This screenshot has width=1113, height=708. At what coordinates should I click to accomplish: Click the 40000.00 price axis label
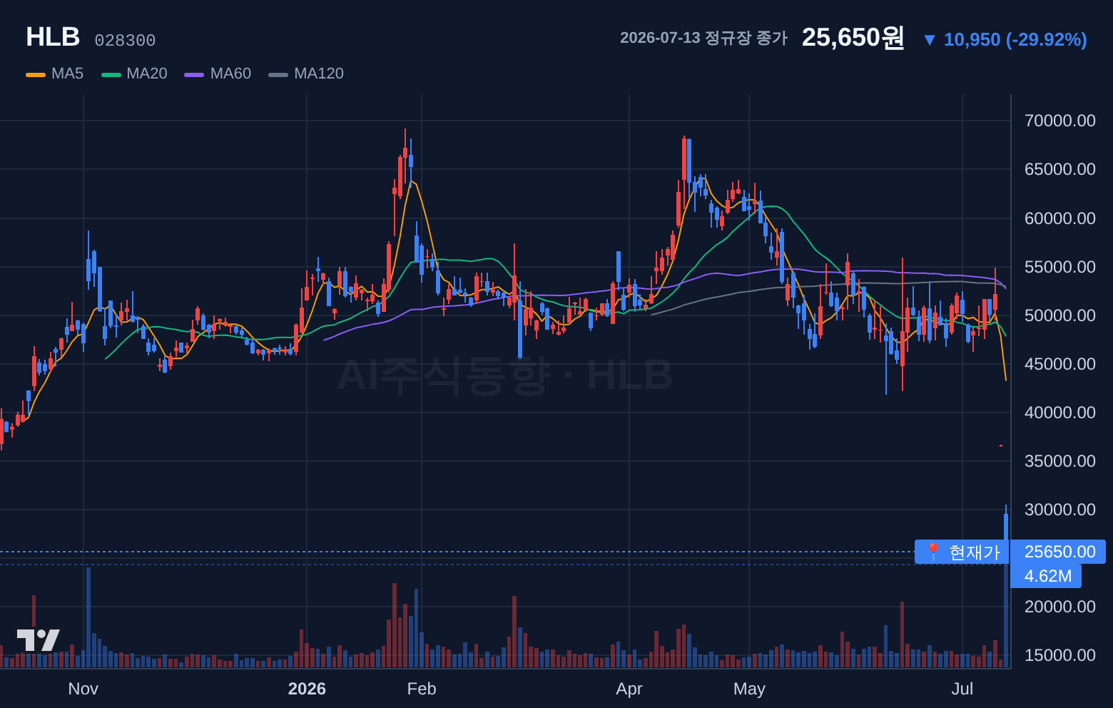click(1059, 413)
